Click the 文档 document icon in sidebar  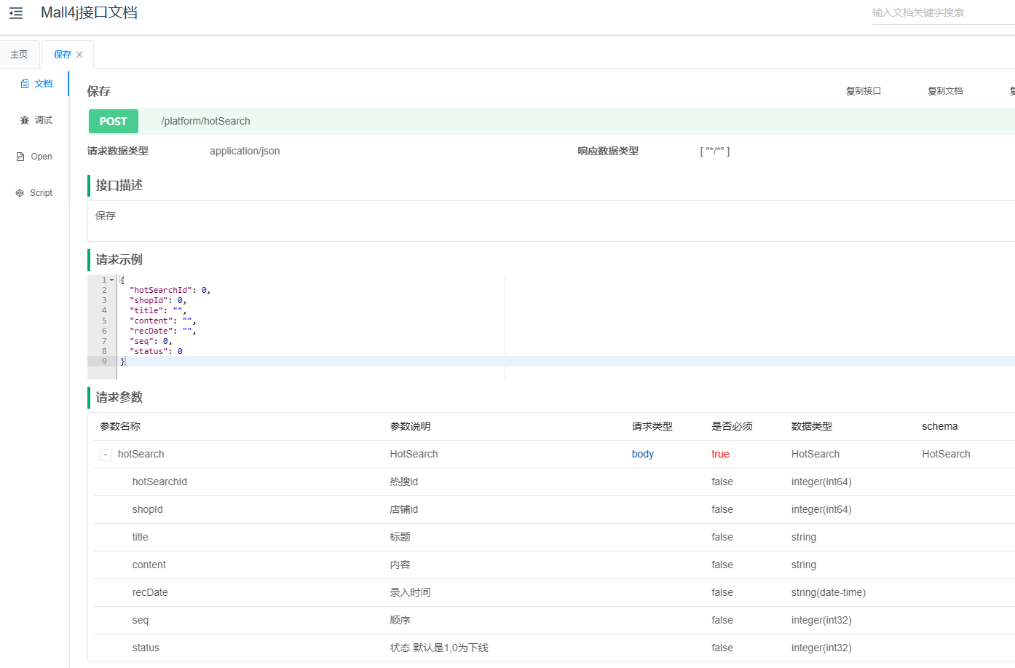click(25, 84)
